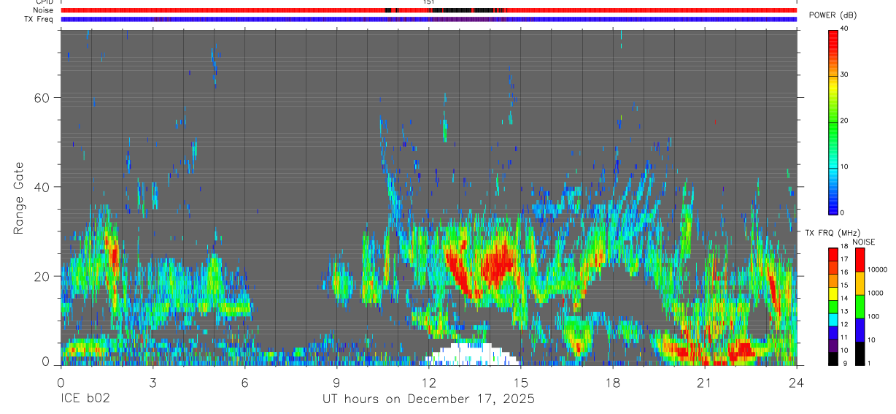
Task: Select the 17 label on TX FRQ scale
Action: (x=845, y=259)
